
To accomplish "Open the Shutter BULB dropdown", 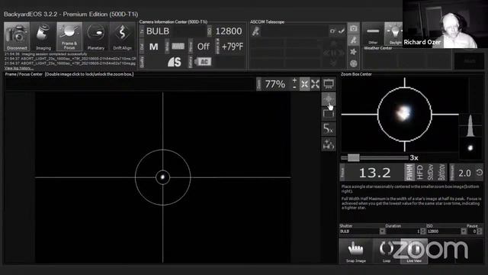I will [382, 231].
